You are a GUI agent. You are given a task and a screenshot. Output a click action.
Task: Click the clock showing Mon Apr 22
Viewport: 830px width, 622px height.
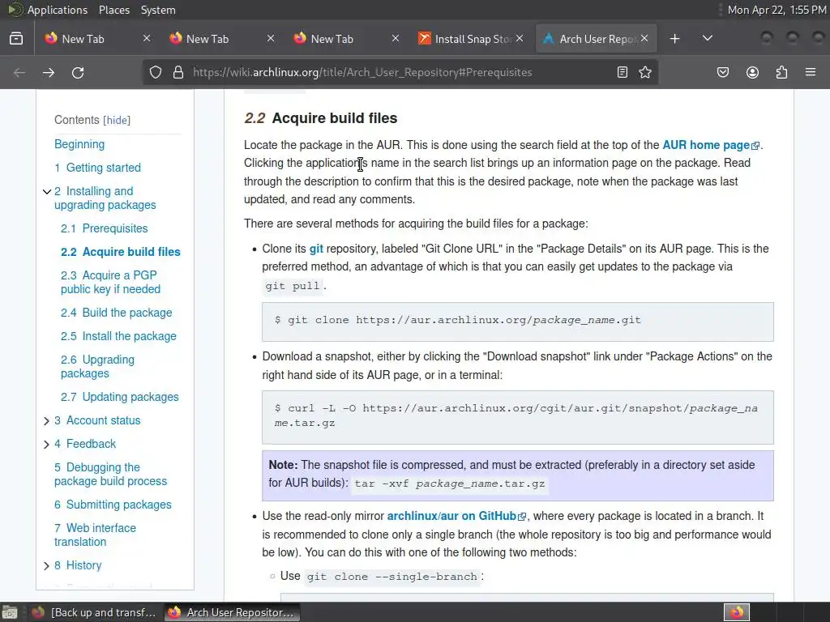click(x=777, y=10)
